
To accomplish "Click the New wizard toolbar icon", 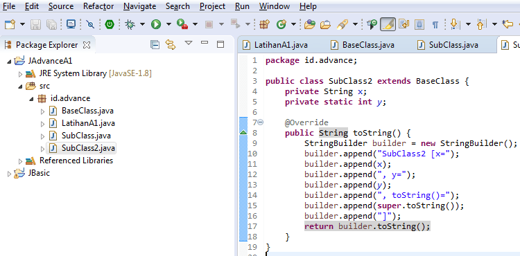I will (x=10, y=24).
